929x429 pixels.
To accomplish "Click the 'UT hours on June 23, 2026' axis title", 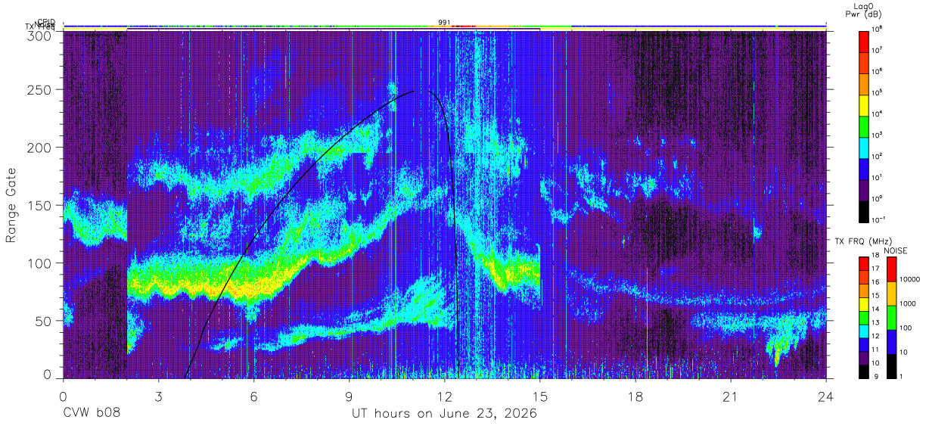I will (443, 414).
